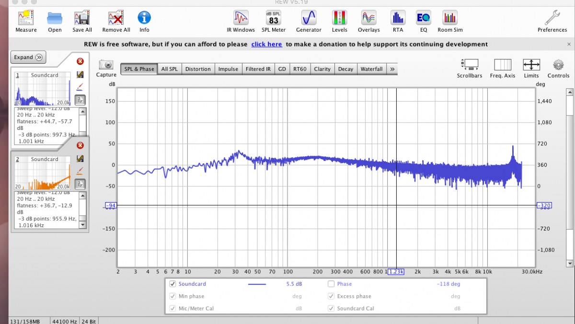Screen dimensions: 575x324
Task: Open graph Controls gear icon
Action: 558,64
